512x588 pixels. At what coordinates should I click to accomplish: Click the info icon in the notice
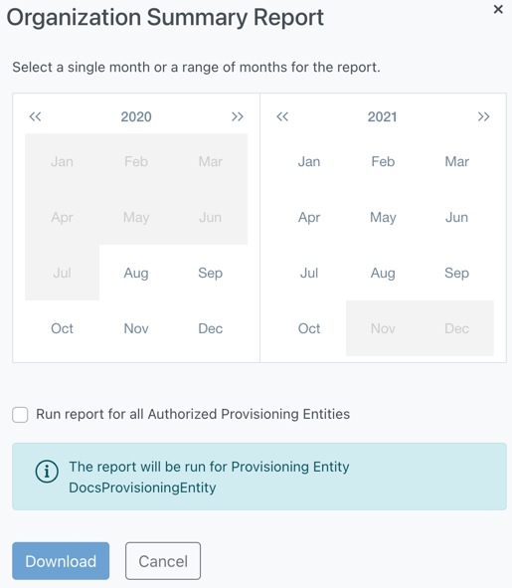(x=47, y=472)
